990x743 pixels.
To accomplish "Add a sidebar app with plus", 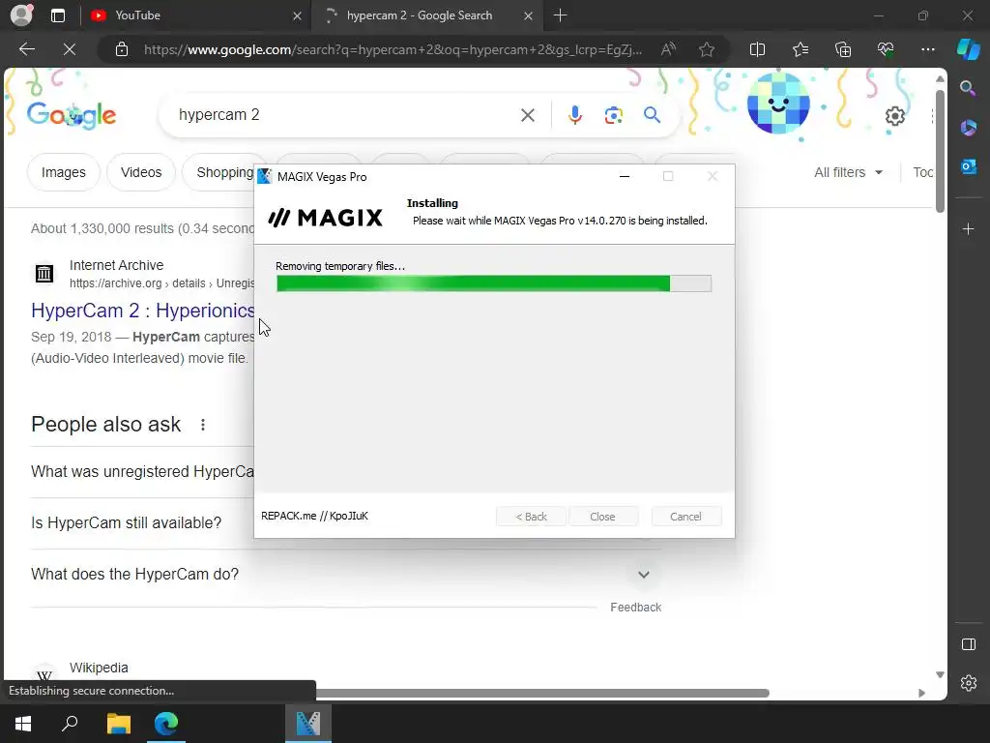I will 968,228.
